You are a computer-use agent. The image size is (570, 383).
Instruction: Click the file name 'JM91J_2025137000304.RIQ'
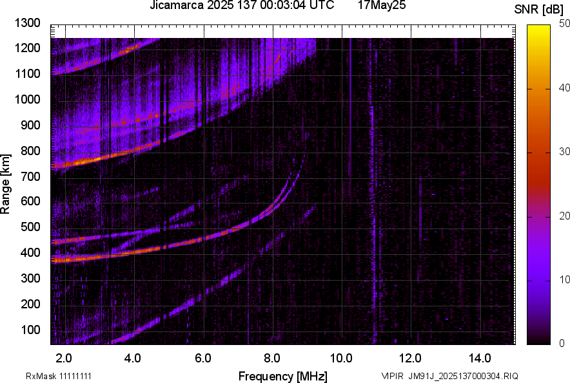click(463, 376)
